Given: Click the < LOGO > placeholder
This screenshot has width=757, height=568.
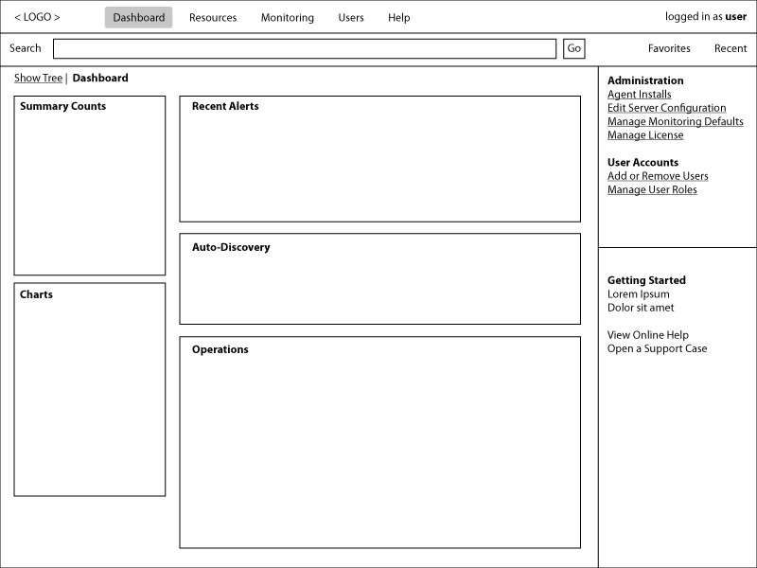Looking at the screenshot, I should pyautogui.click(x=37, y=17).
